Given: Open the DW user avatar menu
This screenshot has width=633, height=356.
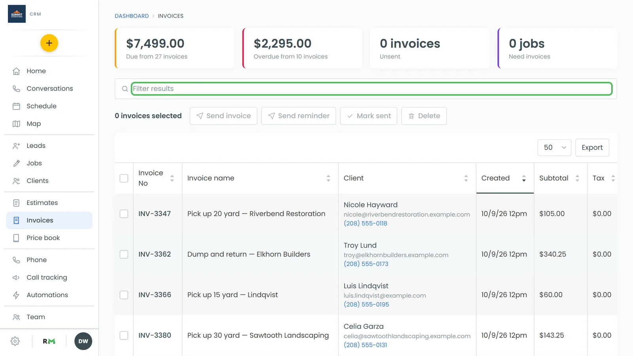Looking at the screenshot, I should 83,341.
